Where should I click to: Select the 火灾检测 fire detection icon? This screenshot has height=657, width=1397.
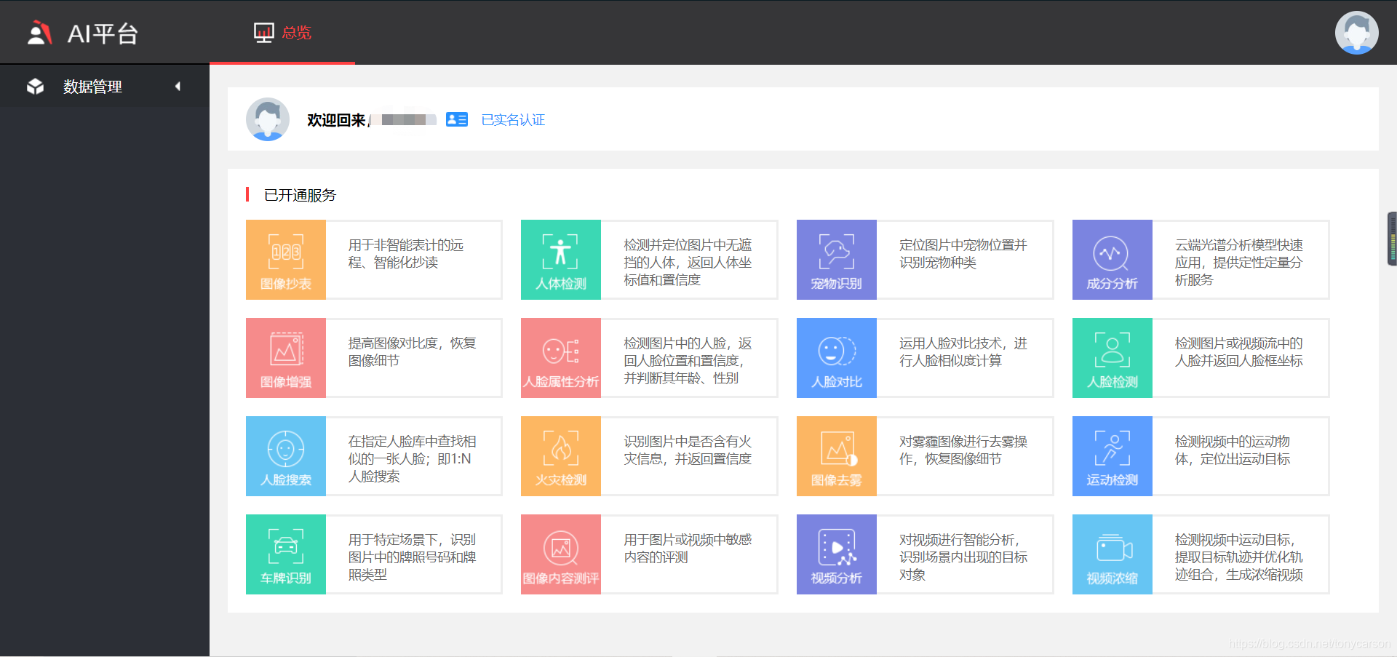point(560,456)
